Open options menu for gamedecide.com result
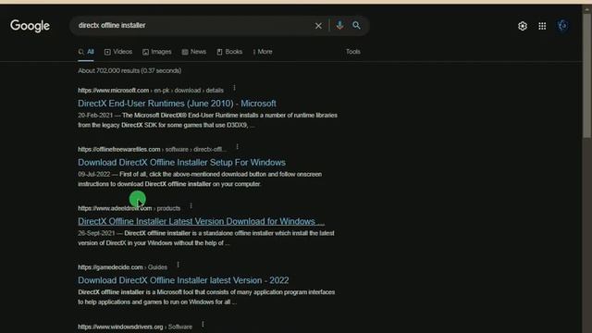Image resolution: width=592 pixels, height=333 pixels. pos(178,265)
